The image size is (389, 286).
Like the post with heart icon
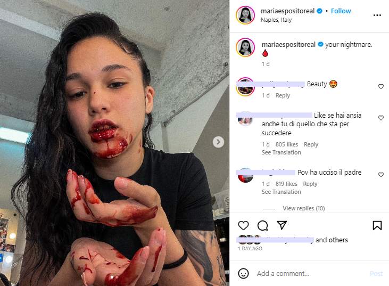tap(243, 225)
